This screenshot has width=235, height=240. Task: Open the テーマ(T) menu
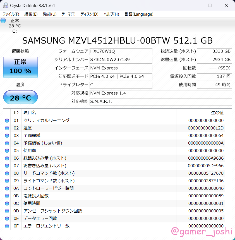click(68, 14)
